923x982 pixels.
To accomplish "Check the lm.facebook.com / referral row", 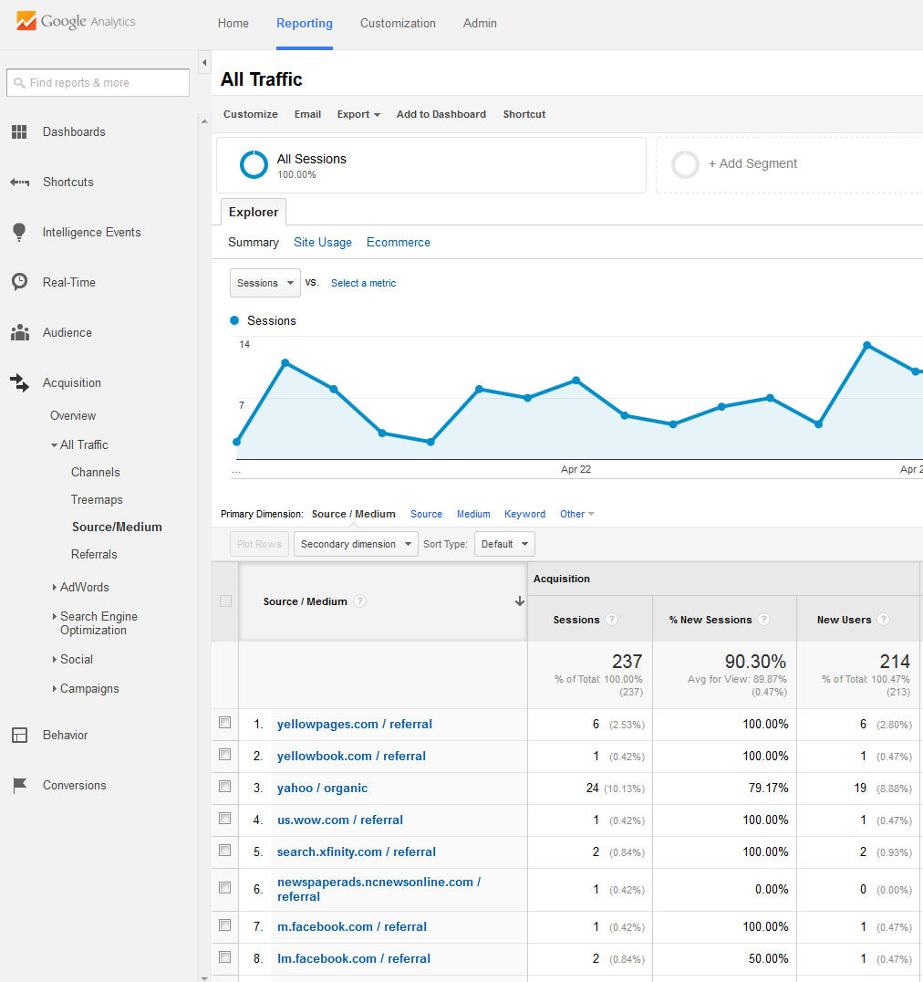I will coord(225,957).
